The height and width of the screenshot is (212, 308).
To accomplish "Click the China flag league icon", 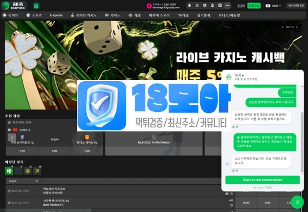I will point(15,130).
